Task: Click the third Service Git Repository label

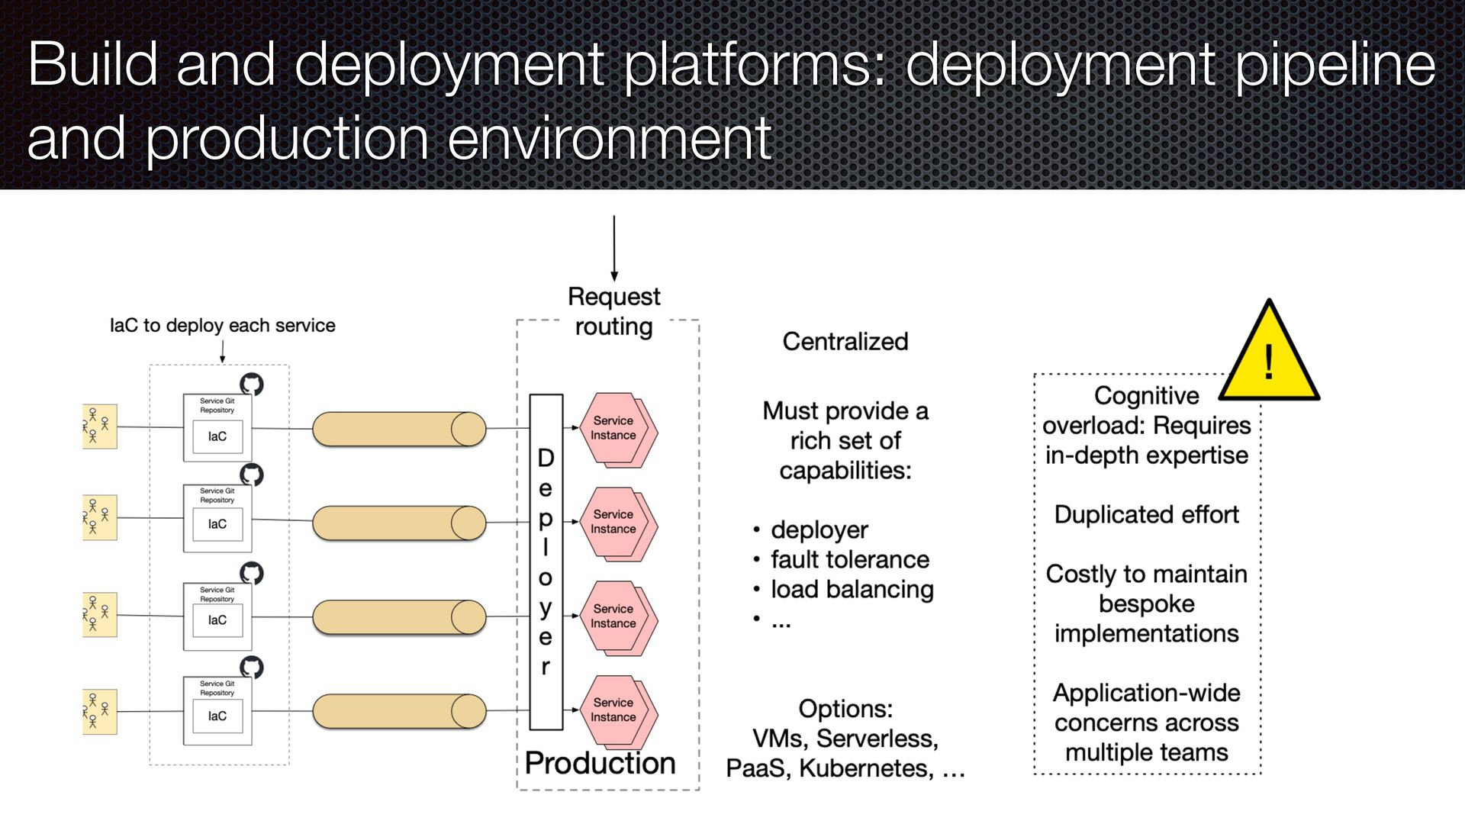Action: point(217,594)
